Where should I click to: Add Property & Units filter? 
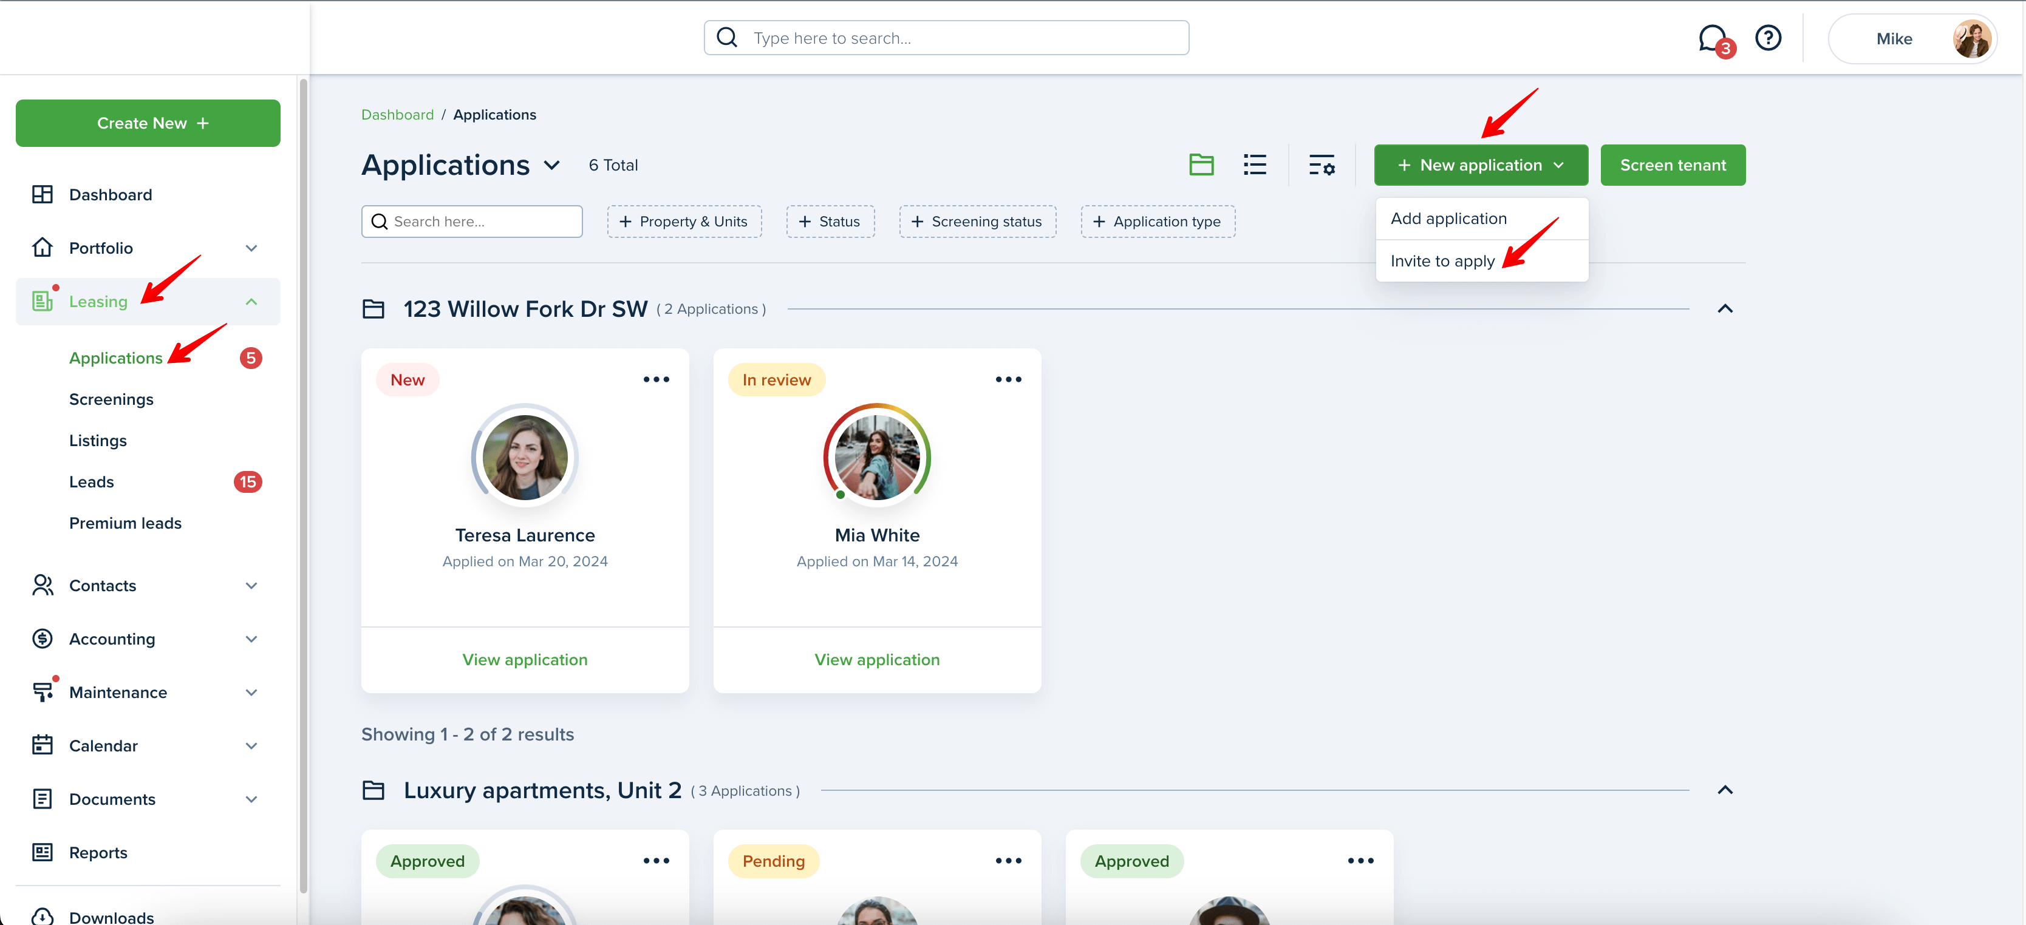pos(683,222)
